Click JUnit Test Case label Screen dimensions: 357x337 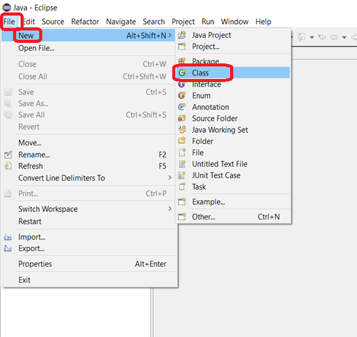click(216, 175)
